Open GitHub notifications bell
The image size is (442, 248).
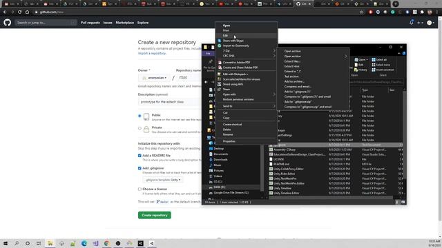click(412, 23)
